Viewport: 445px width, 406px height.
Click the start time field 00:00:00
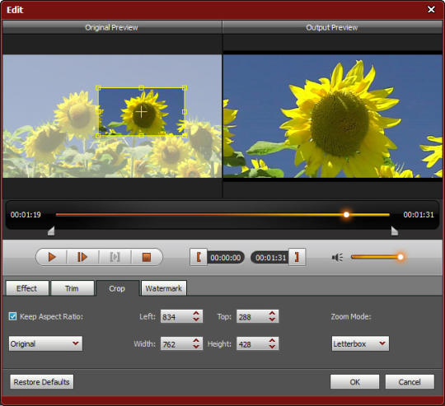(x=226, y=258)
